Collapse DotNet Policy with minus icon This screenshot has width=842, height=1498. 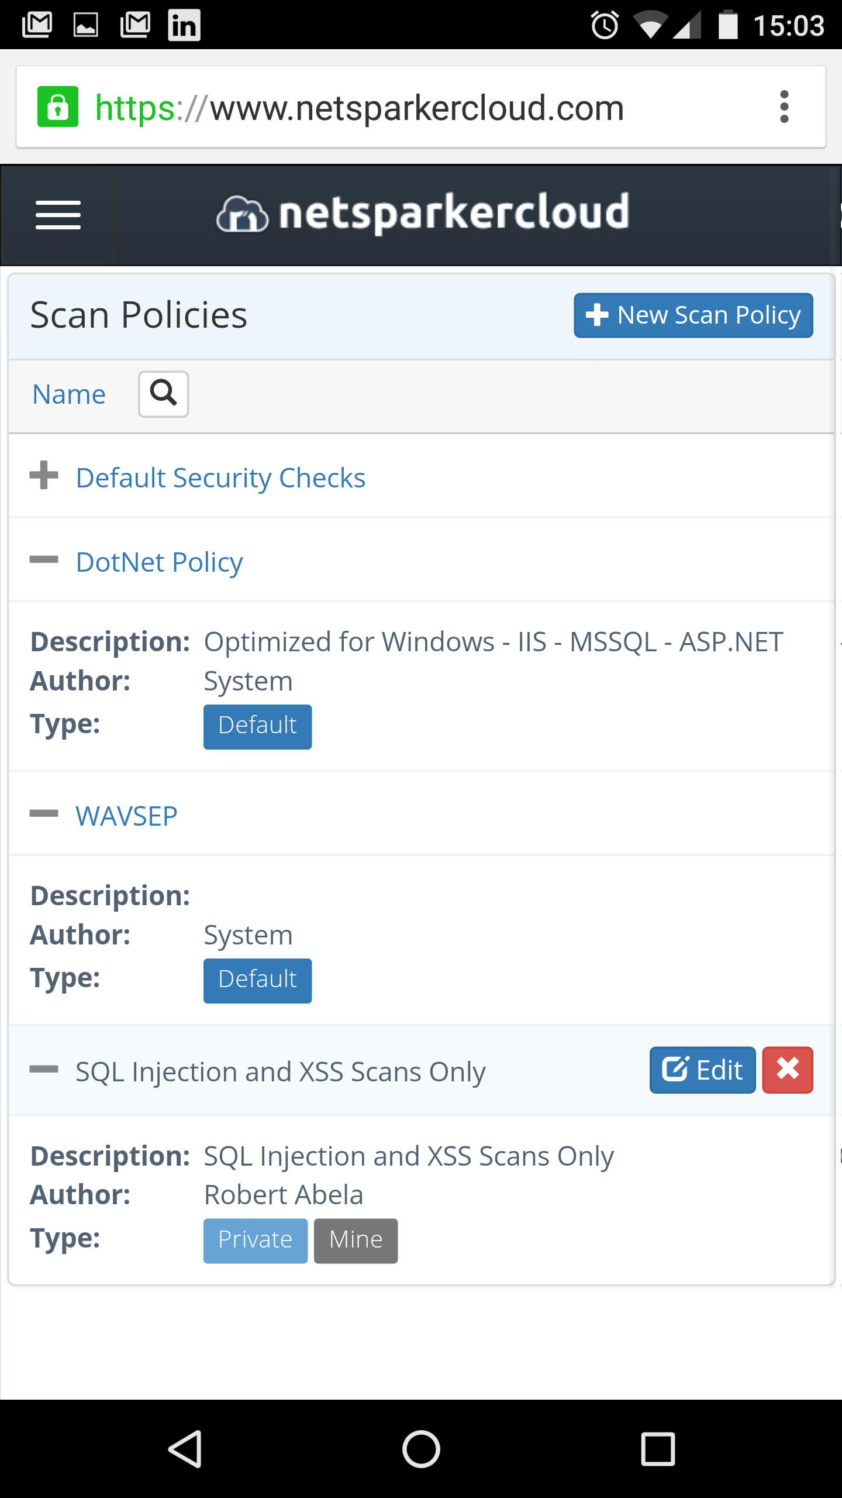point(44,559)
